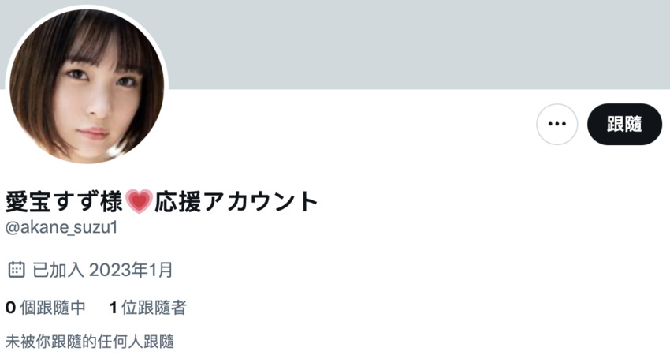Click the red heart emoji in the display name
This screenshot has width=670, height=355.
139,201
